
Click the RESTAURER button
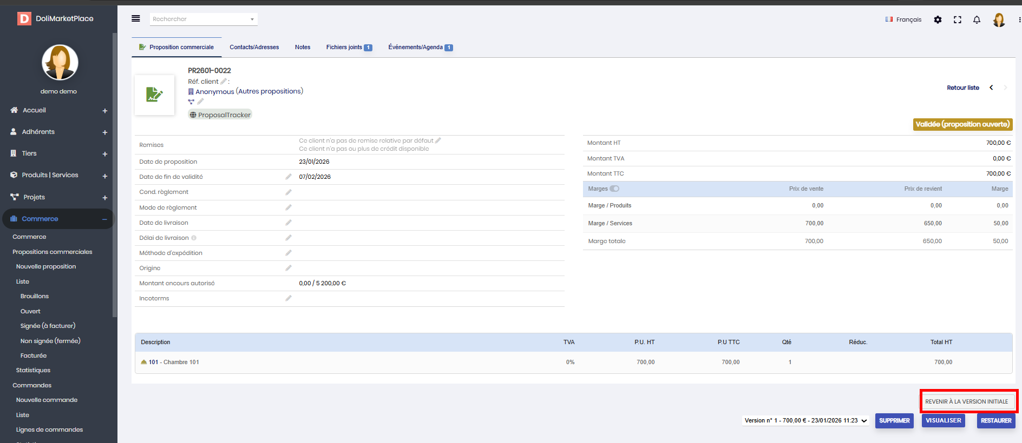[x=996, y=420]
